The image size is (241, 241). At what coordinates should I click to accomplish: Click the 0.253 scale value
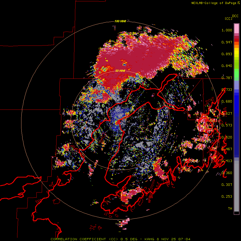point(227,197)
